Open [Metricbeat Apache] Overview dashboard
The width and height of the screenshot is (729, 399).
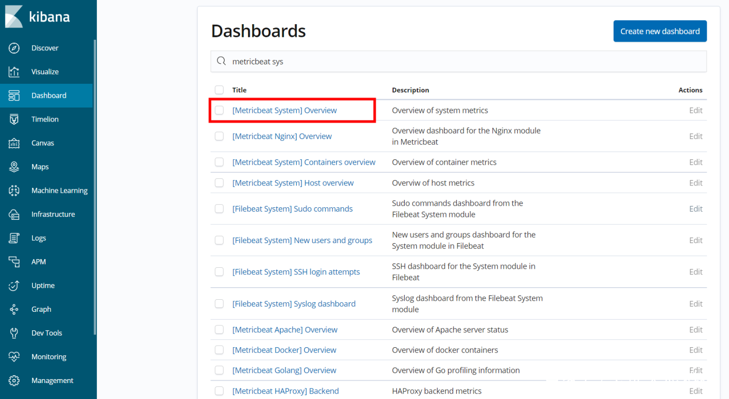(285, 330)
